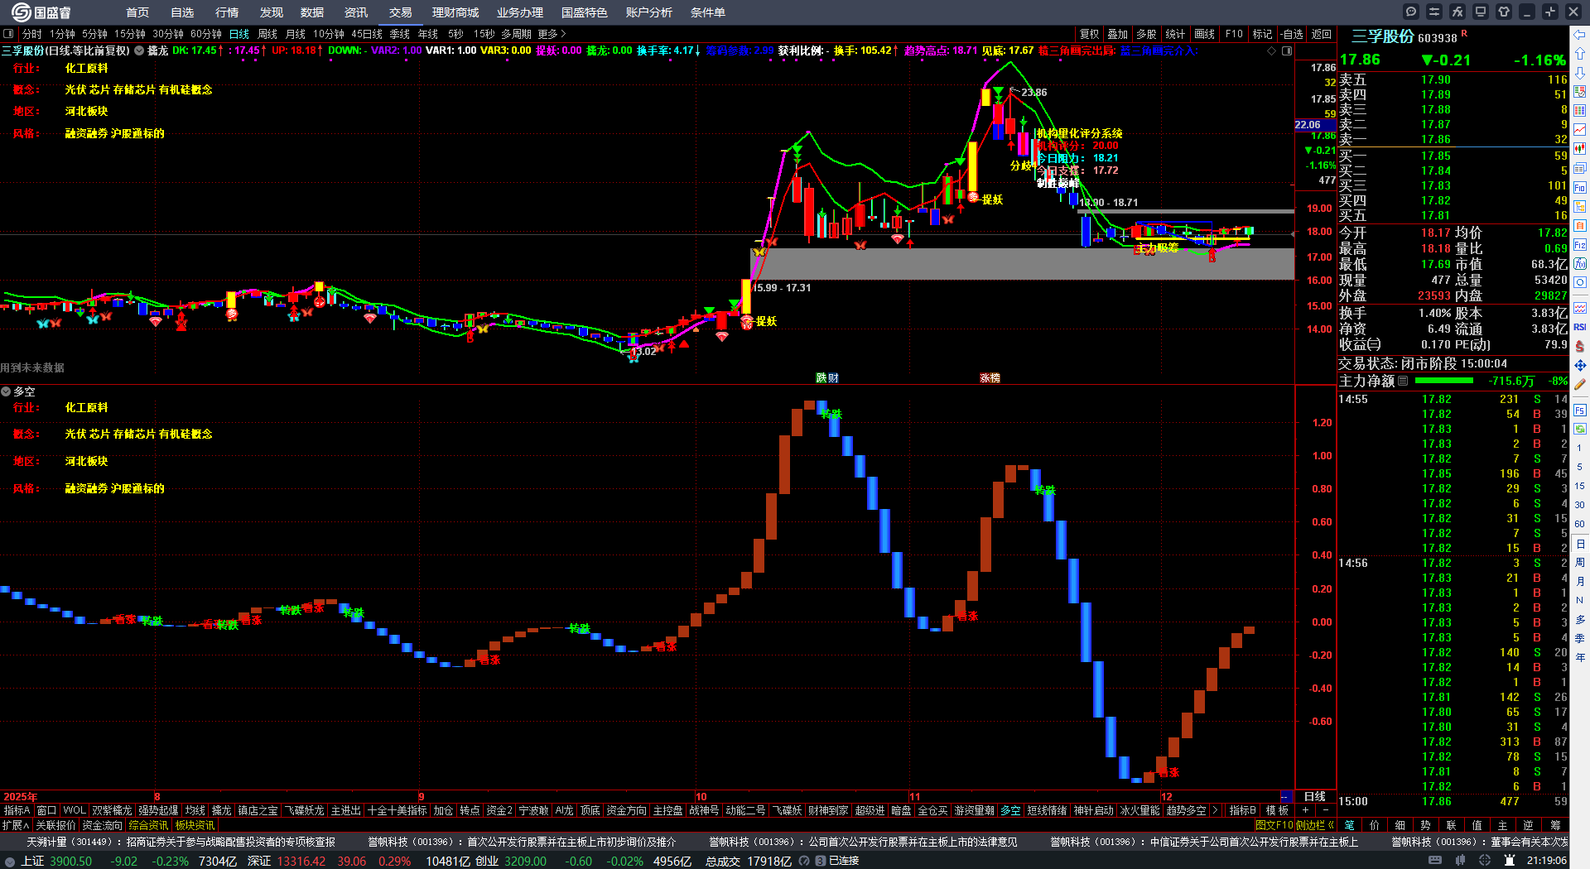Click the back arrow in right sidebar

tap(1580, 35)
